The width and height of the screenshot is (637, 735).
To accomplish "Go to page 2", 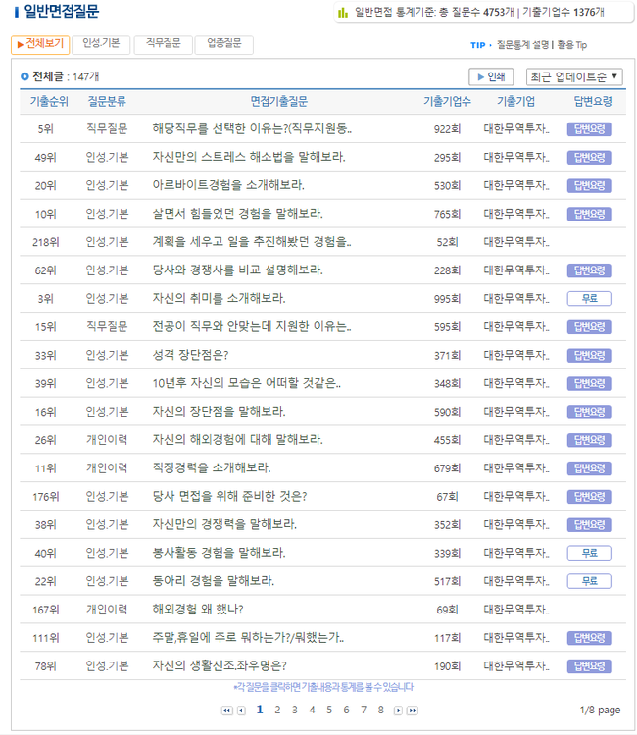I will click(277, 710).
